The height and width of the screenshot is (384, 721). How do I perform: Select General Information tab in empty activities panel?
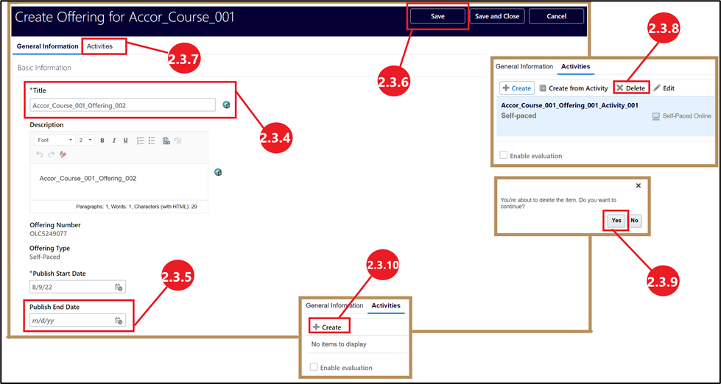pos(335,305)
